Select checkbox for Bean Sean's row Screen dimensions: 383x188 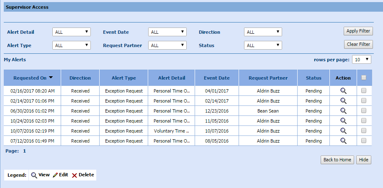(364, 110)
